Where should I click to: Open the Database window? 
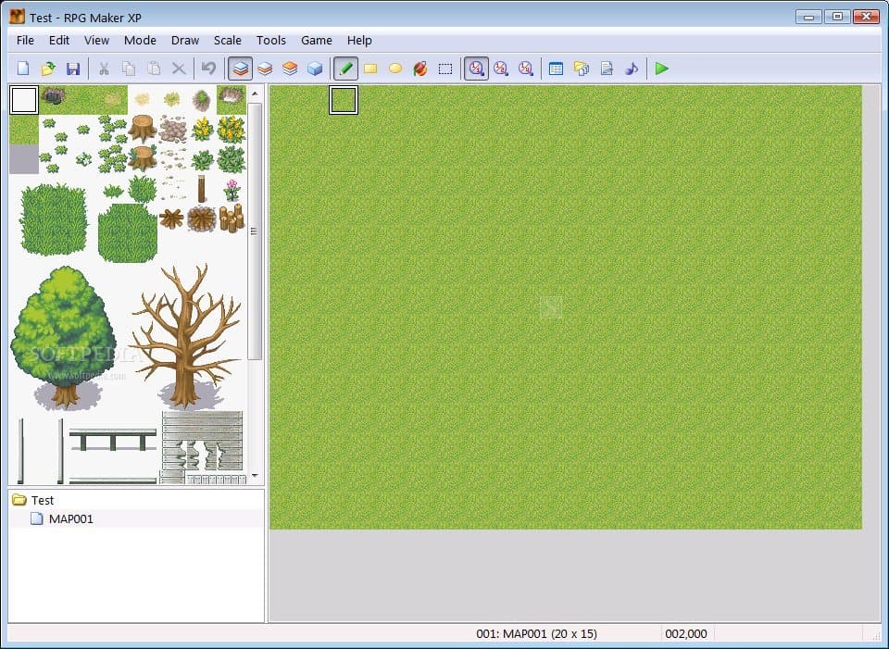pos(557,69)
